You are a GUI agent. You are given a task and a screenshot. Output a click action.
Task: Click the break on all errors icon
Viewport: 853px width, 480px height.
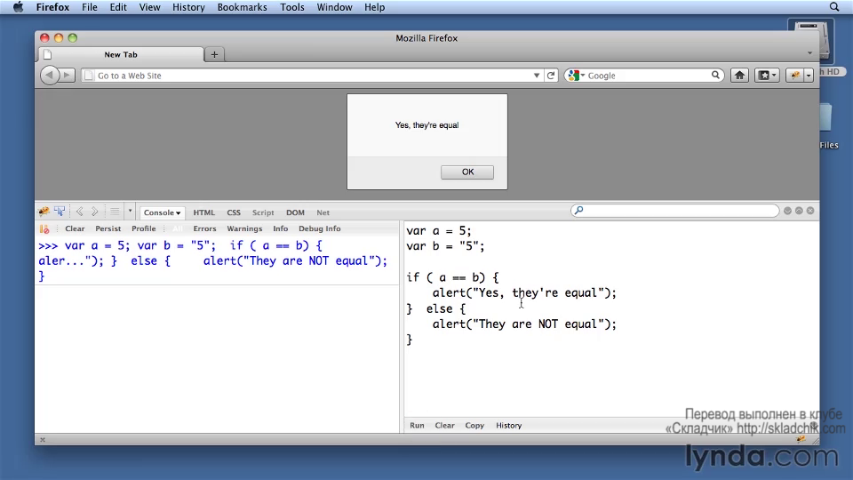pos(44,228)
